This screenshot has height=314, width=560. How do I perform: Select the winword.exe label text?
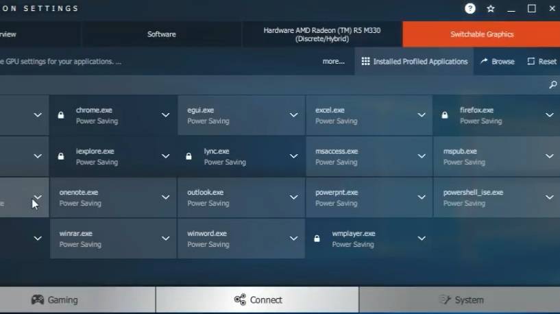click(x=207, y=233)
